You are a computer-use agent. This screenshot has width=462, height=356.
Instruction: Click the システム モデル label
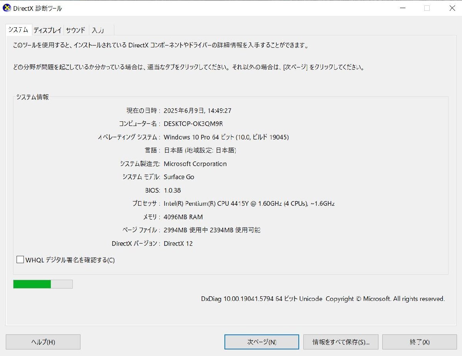(141, 177)
